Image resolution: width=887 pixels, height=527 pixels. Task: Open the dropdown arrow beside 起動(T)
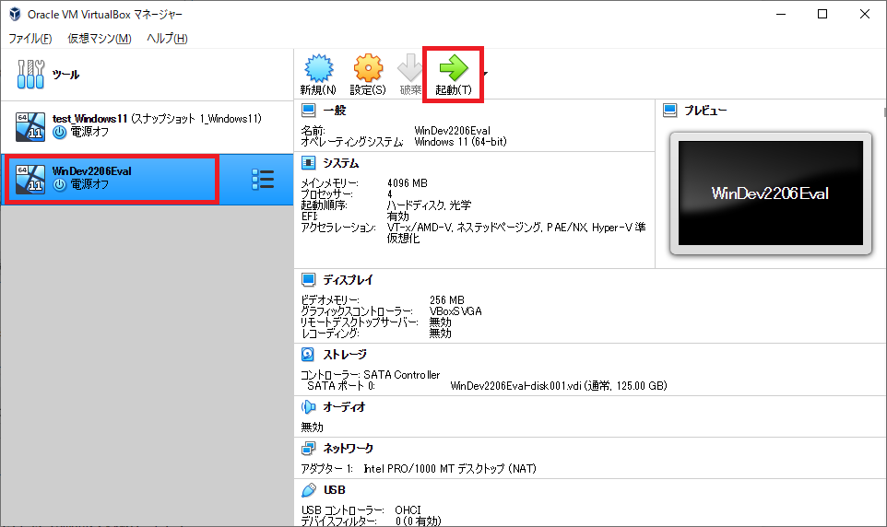pyautogui.click(x=485, y=74)
